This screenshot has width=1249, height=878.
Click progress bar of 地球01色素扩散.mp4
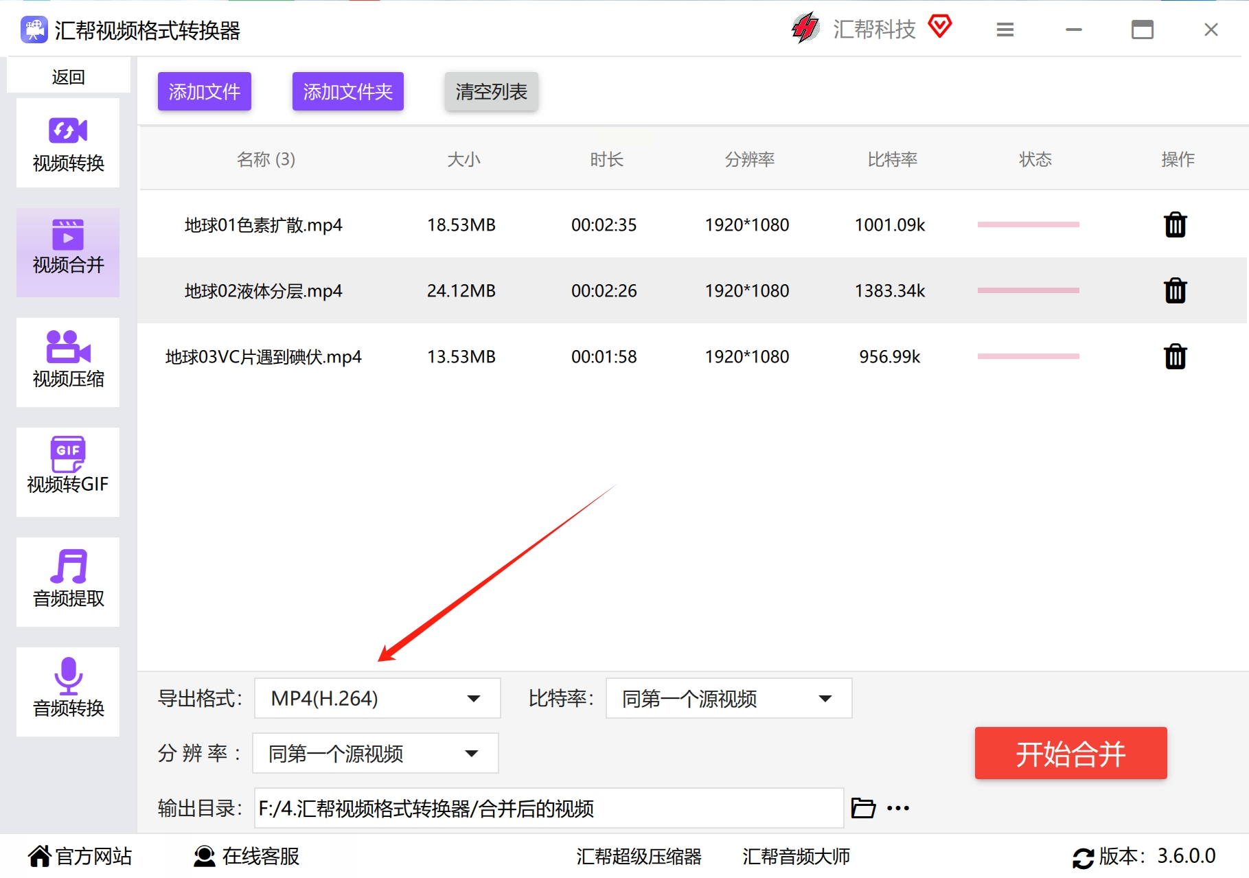(1028, 224)
